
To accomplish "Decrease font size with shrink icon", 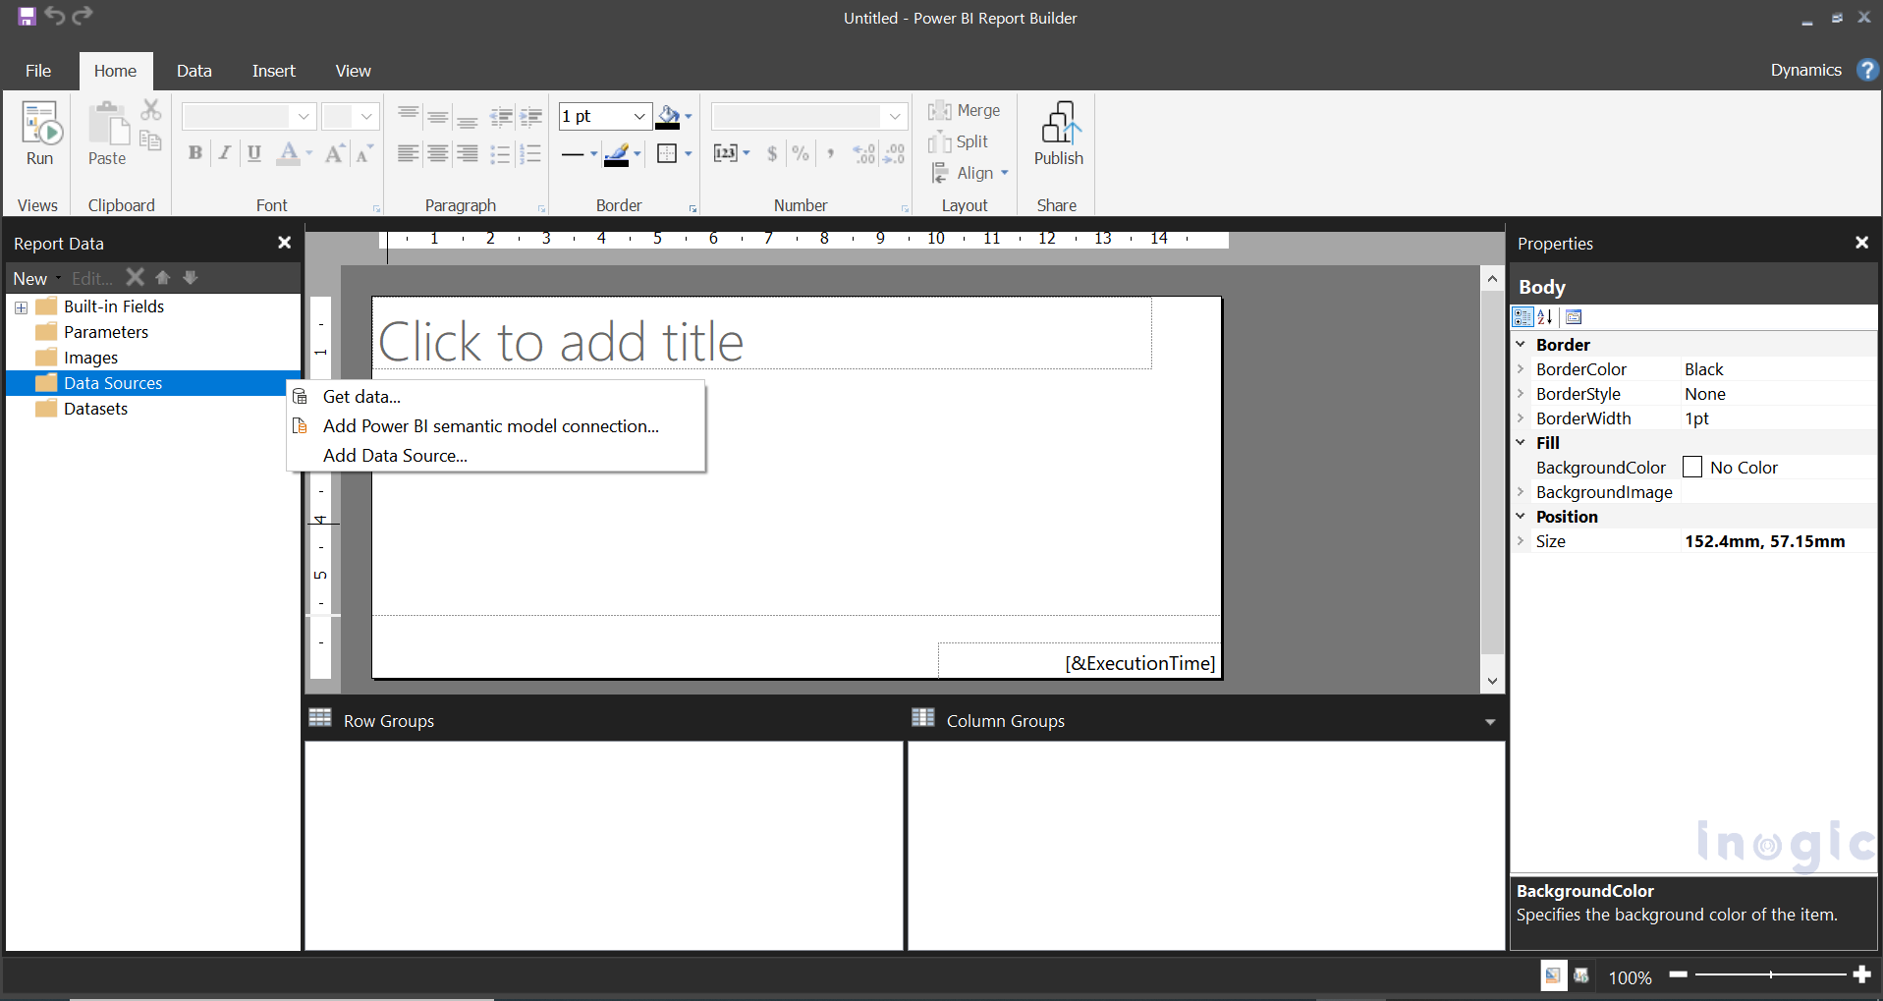I will pyautogui.click(x=363, y=152).
